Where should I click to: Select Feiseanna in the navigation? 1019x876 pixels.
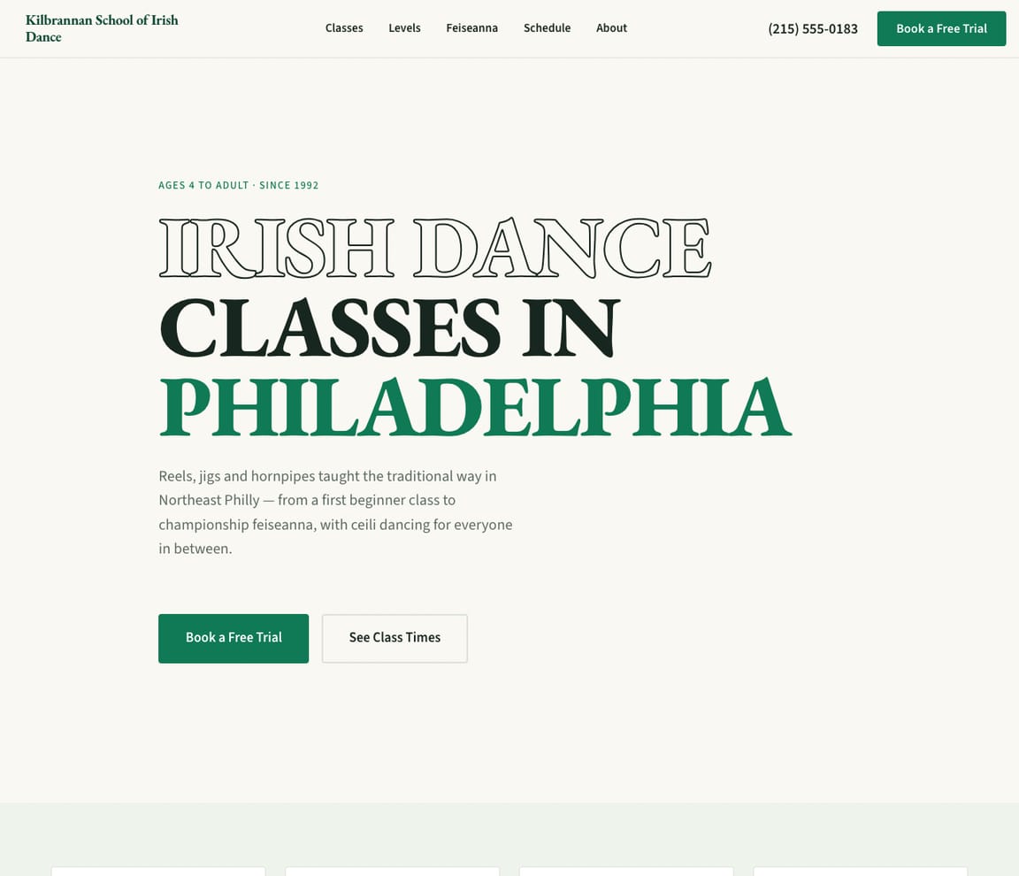click(471, 28)
